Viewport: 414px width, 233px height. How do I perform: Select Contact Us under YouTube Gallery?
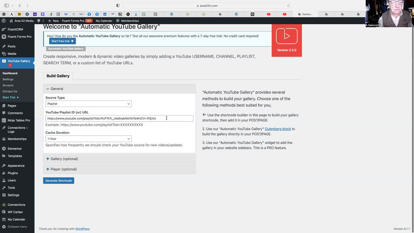coord(10,91)
